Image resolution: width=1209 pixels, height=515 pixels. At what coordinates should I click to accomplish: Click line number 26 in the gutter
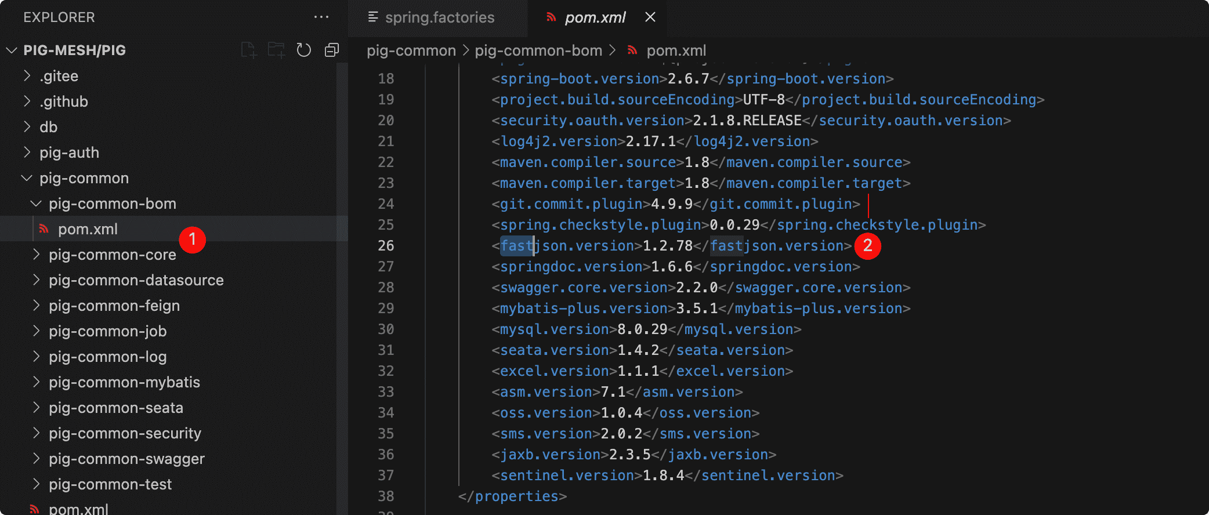[x=386, y=245]
